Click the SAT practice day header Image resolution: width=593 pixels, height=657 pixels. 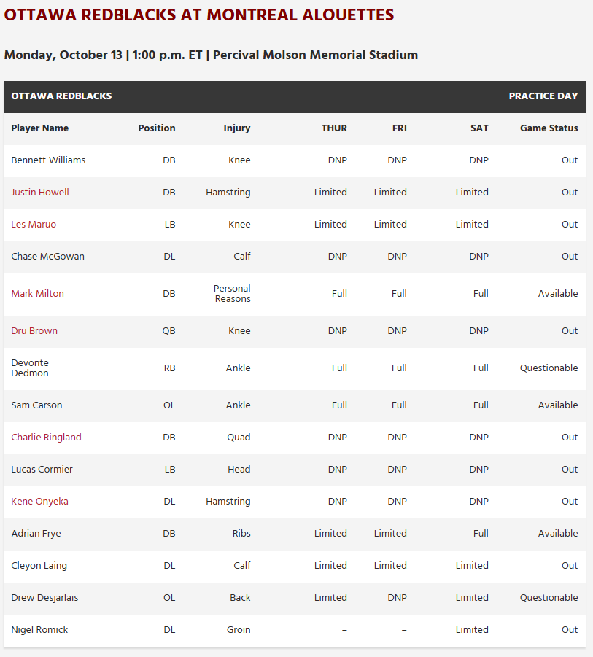(x=479, y=128)
